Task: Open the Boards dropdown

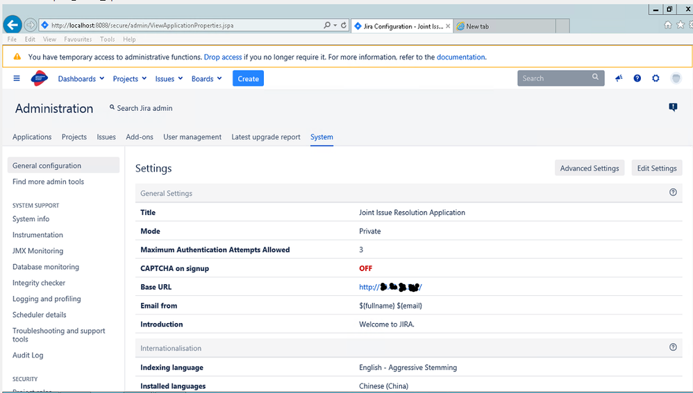Action: [x=206, y=78]
